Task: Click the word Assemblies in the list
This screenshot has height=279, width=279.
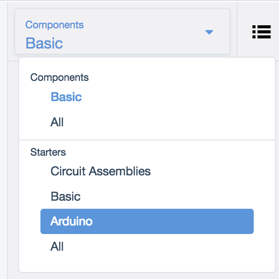Action: (x=120, y=171)
